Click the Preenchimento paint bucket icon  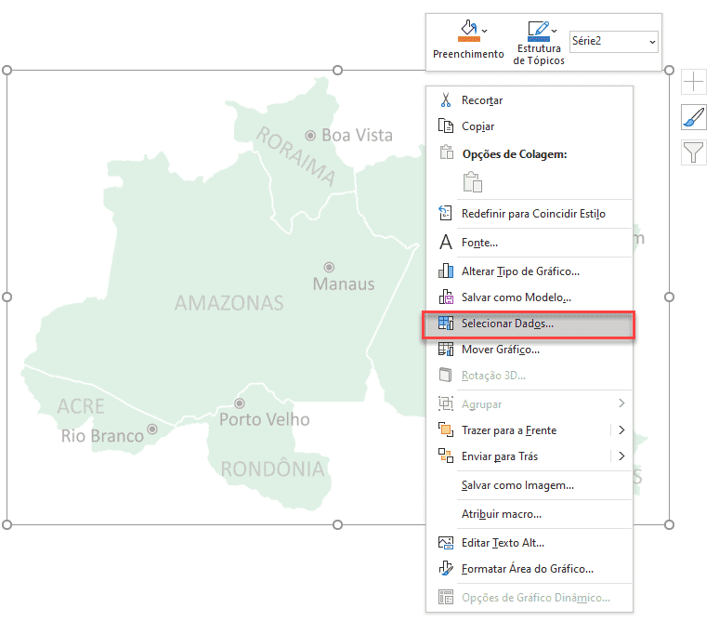pos(468,31)
